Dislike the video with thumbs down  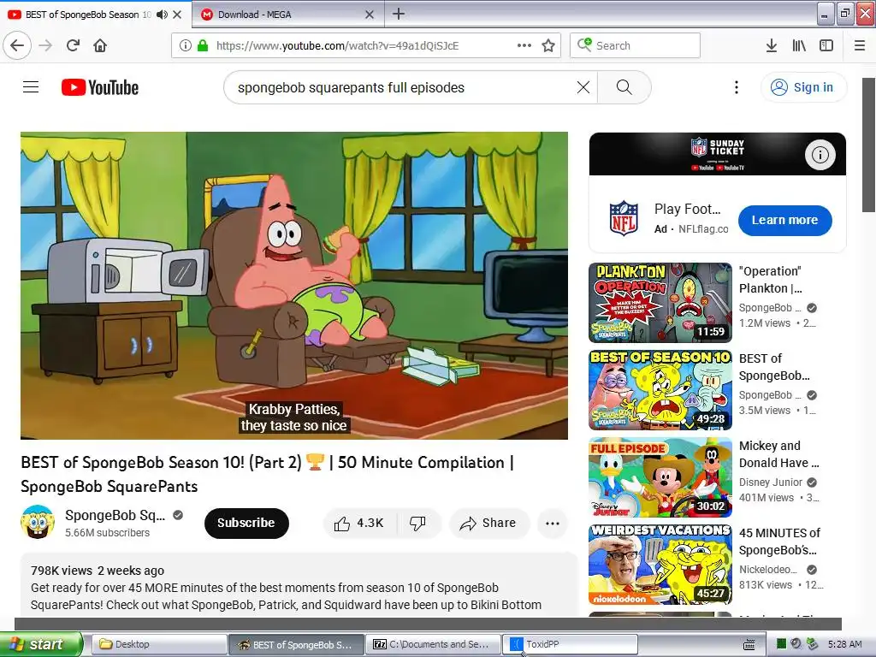[417, 523]
